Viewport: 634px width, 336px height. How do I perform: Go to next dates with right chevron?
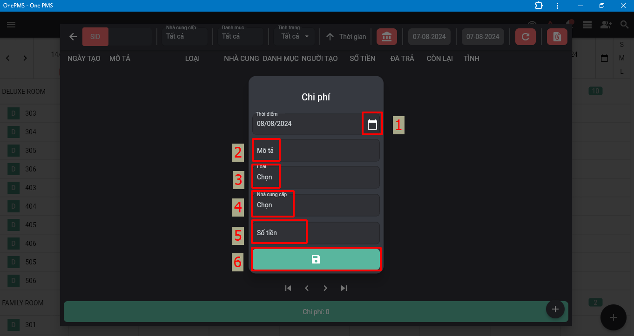coord(25,58)
